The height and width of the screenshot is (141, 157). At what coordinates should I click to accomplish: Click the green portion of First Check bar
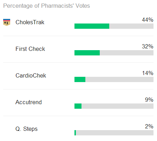tap(87, 53)
